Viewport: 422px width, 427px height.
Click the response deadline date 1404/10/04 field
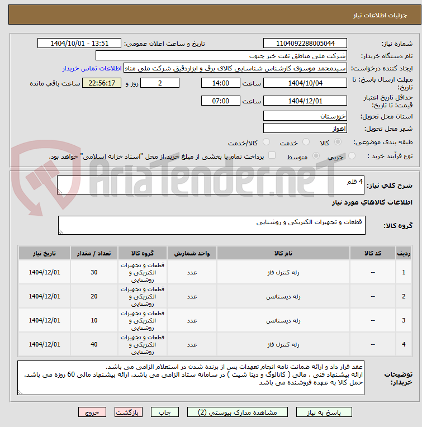click(305, 83)
